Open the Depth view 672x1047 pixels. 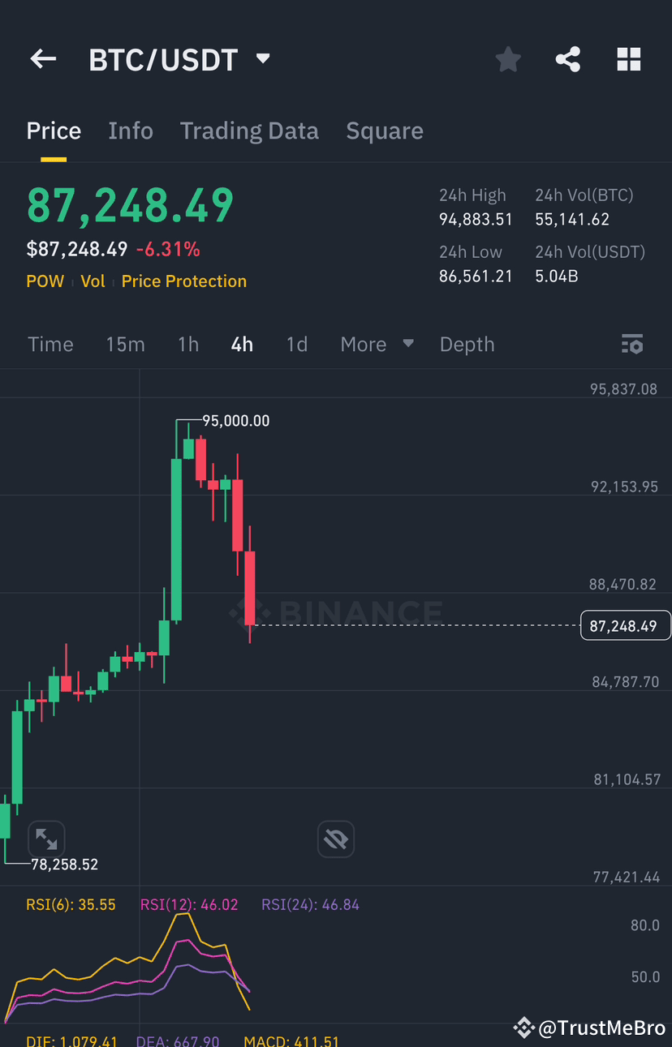[x=467, y=344]
